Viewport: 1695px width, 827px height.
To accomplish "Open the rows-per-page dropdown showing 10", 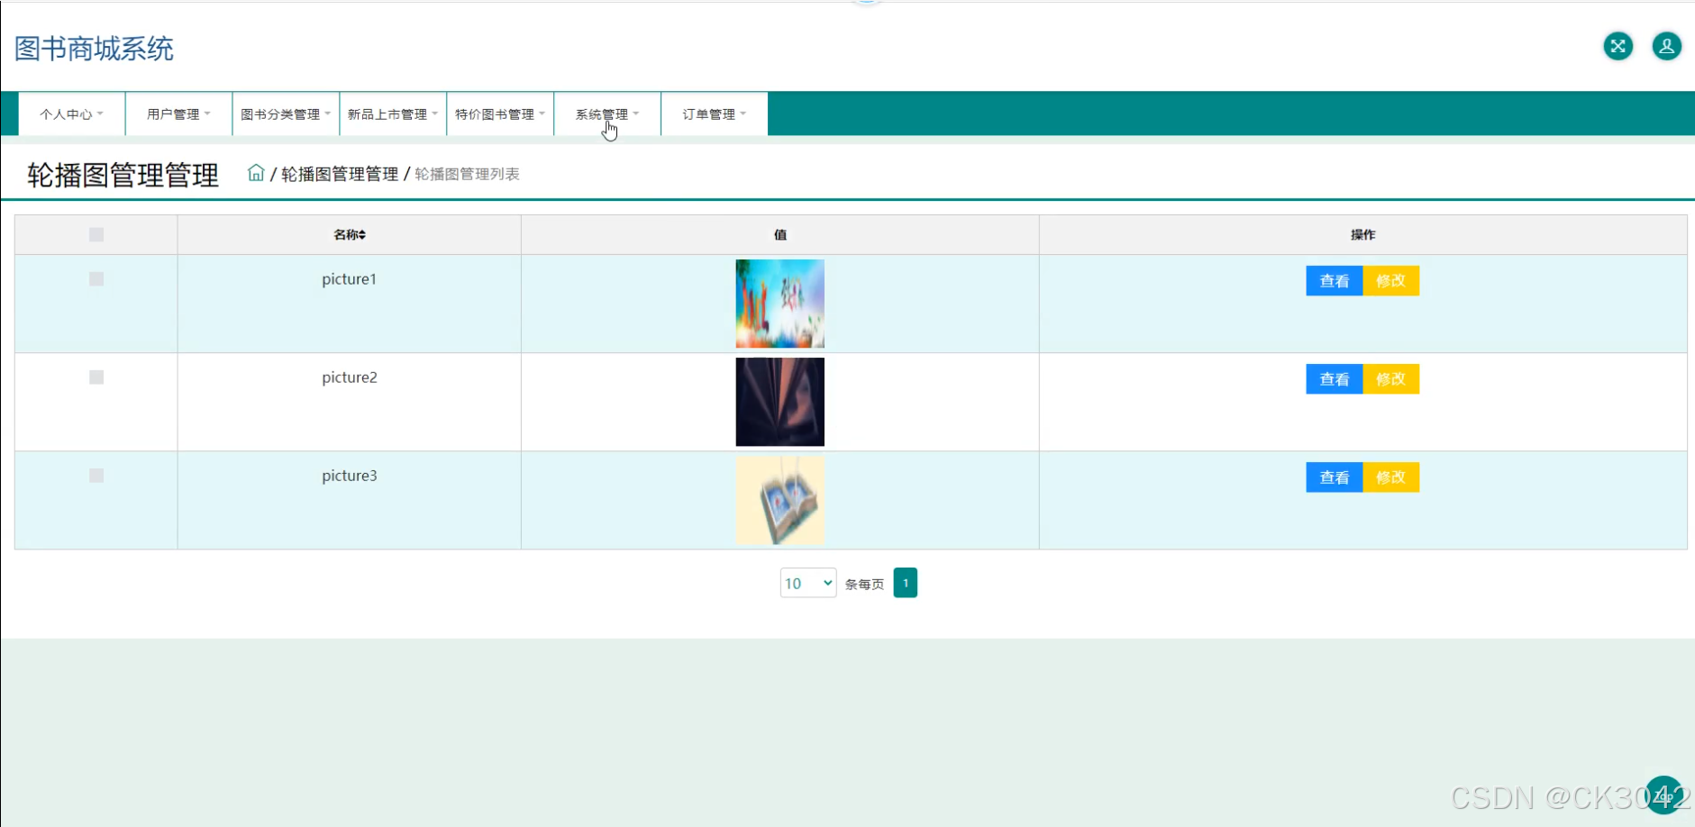I will (808, 583).
